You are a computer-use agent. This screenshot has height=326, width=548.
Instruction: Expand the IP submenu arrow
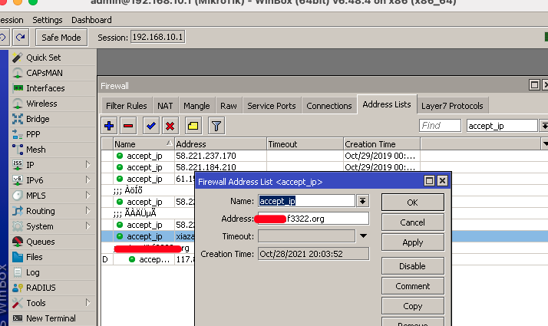pos(88,165)
